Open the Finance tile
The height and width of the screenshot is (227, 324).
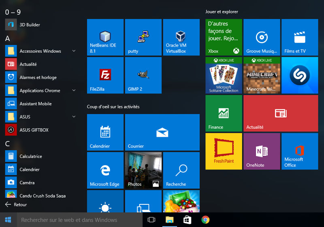[224, 113]
